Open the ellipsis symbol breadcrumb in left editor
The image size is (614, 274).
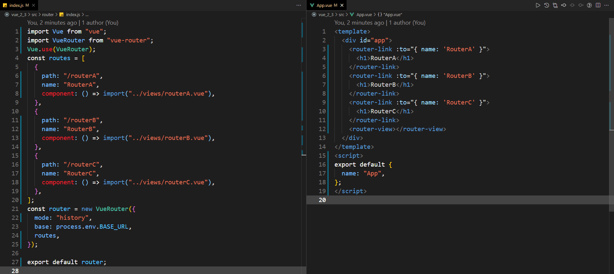pos(87,14)
